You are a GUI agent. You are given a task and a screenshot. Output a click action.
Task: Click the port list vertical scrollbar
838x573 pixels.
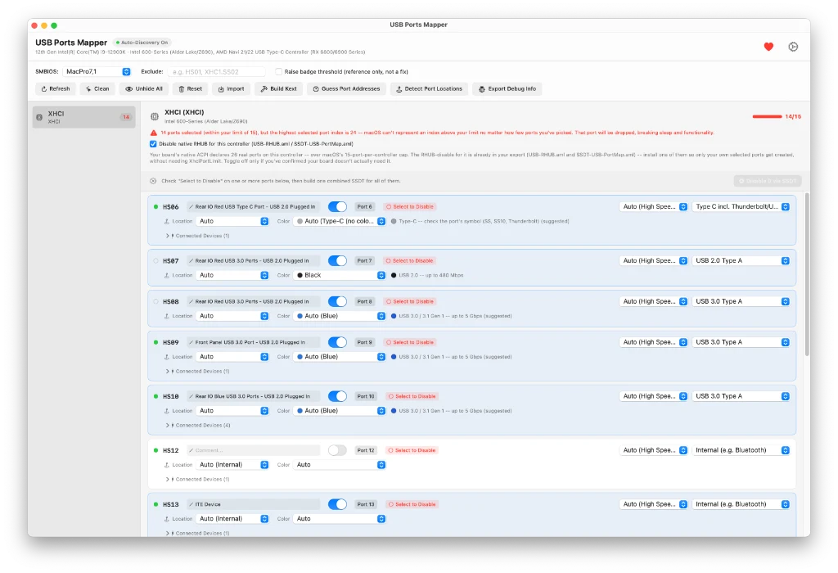point(806,274)
